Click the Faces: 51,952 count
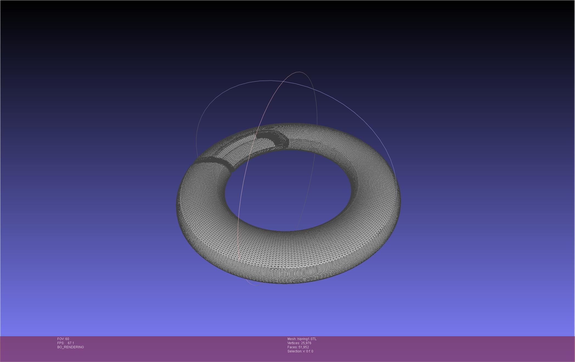 tap(298, 347)
